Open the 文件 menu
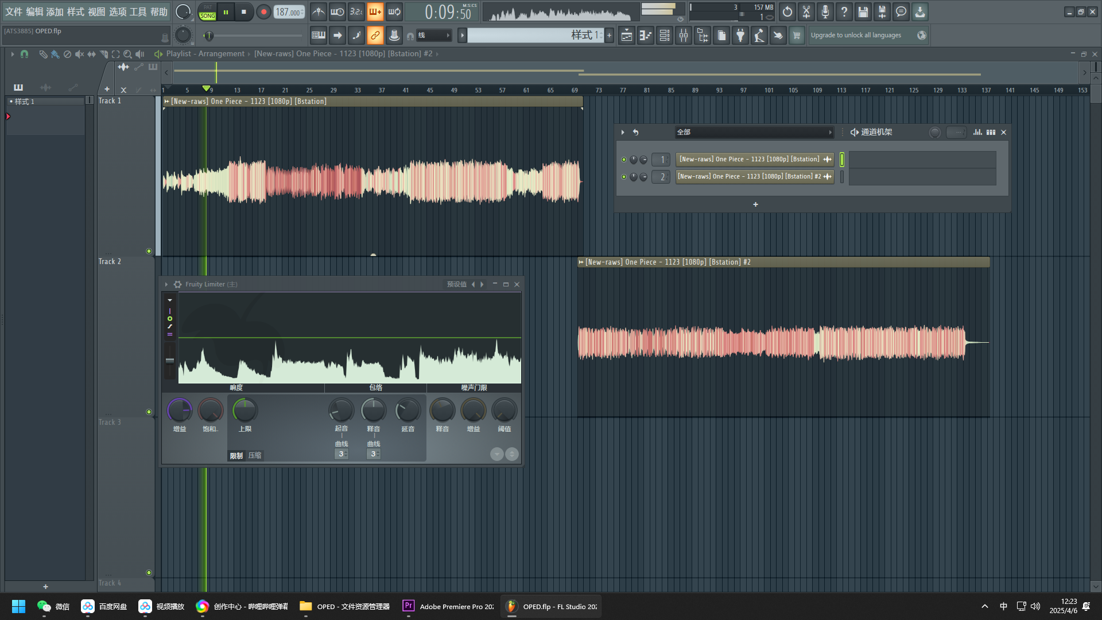Image resolution: width=1102 pixels, height=620 pixels. coord(14,12)
